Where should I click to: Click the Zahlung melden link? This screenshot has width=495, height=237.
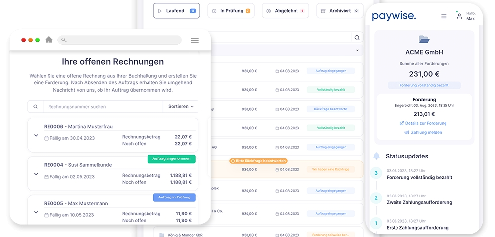(423, 132)
